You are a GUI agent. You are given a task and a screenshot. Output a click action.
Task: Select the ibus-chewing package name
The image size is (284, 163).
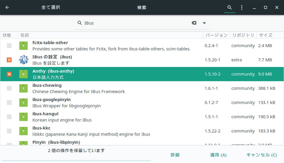tap(47, 85)
